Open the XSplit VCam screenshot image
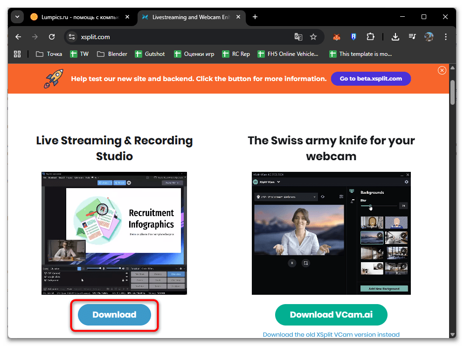Viewport: 464px width, 346px height. tap(331, 233)
